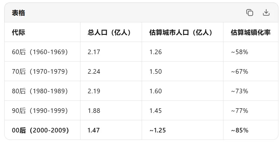
Task: Click the ~1.25 urban population cell
Action: tap(158, 130)
